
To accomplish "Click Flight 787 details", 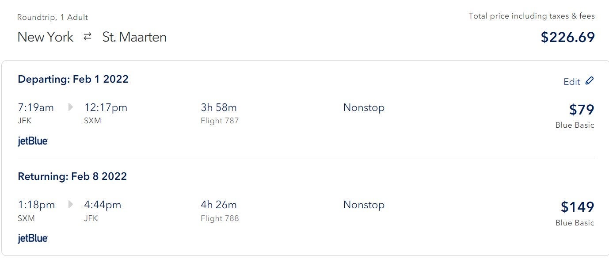I will pyautogui.click(x=220, y=121).
